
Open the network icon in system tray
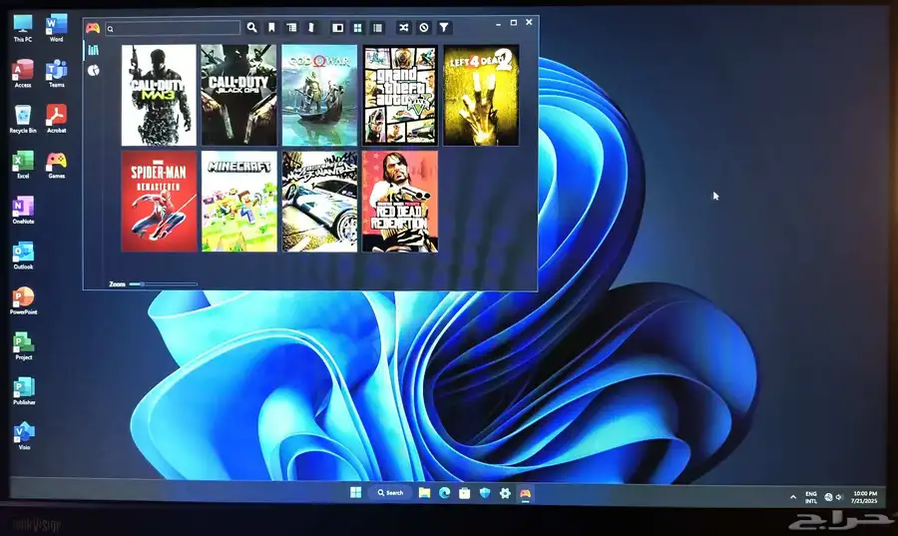pyautogui.click(x=828, y=497)
